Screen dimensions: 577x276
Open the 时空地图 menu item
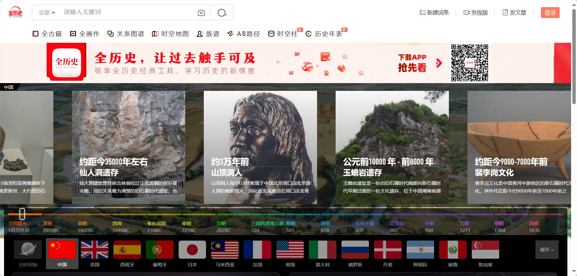(171, 34)
